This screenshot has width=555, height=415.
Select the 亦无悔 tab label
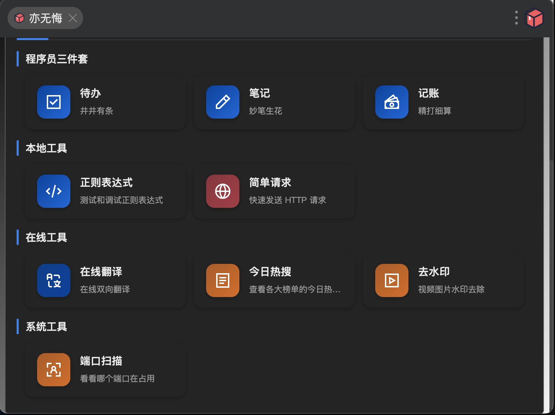[46, 18]
